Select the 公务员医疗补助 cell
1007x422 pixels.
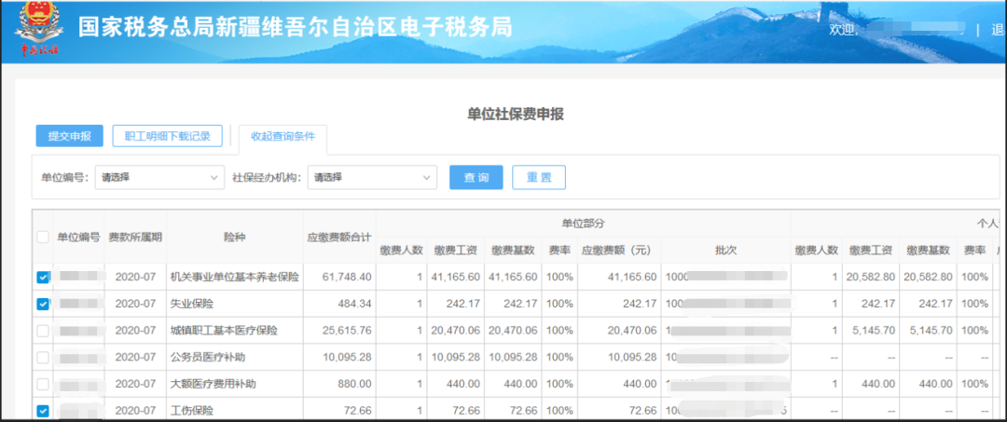(x=235, y=357)
